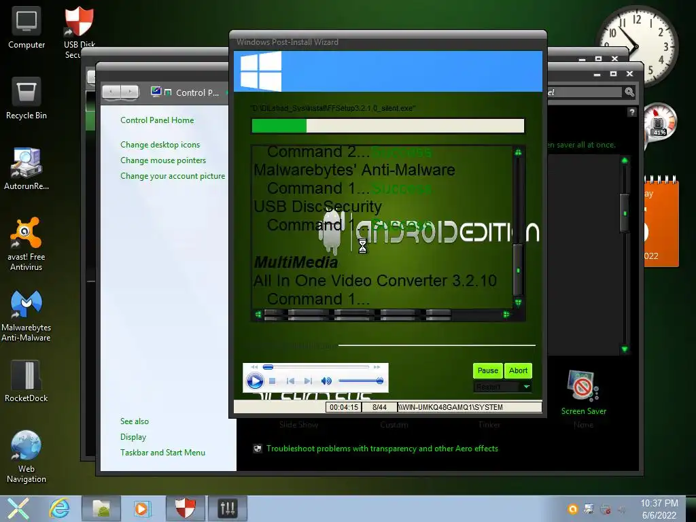The image size is (696, 522).
Task: Click the themes list scroll up arrow
Action: 625,160
